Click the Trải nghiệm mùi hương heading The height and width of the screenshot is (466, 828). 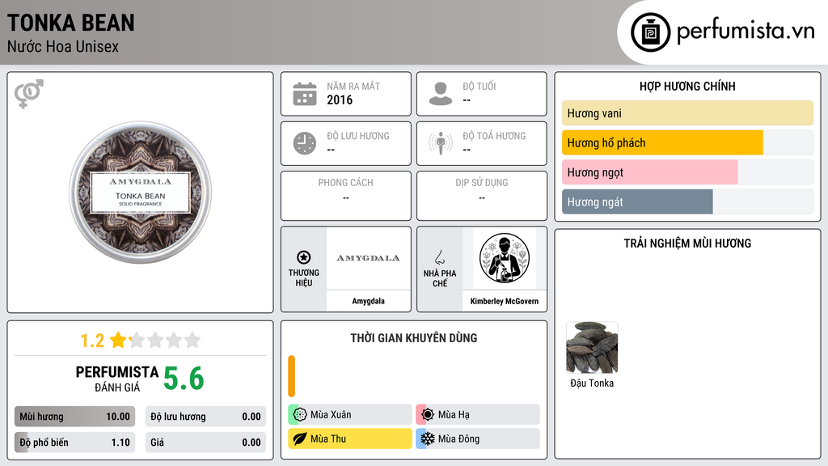(687, 244)
